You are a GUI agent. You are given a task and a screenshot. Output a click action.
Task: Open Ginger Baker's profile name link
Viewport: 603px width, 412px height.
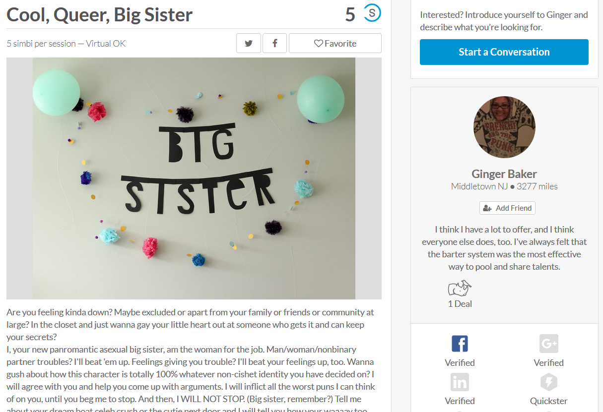(x=504, y=174)
